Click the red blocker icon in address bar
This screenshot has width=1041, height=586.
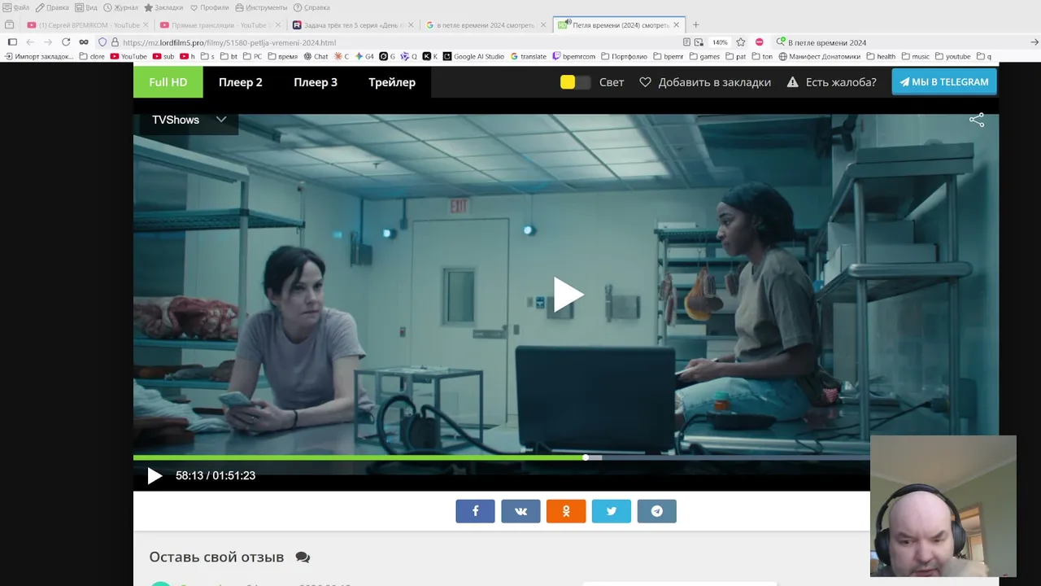pos(760,42)
